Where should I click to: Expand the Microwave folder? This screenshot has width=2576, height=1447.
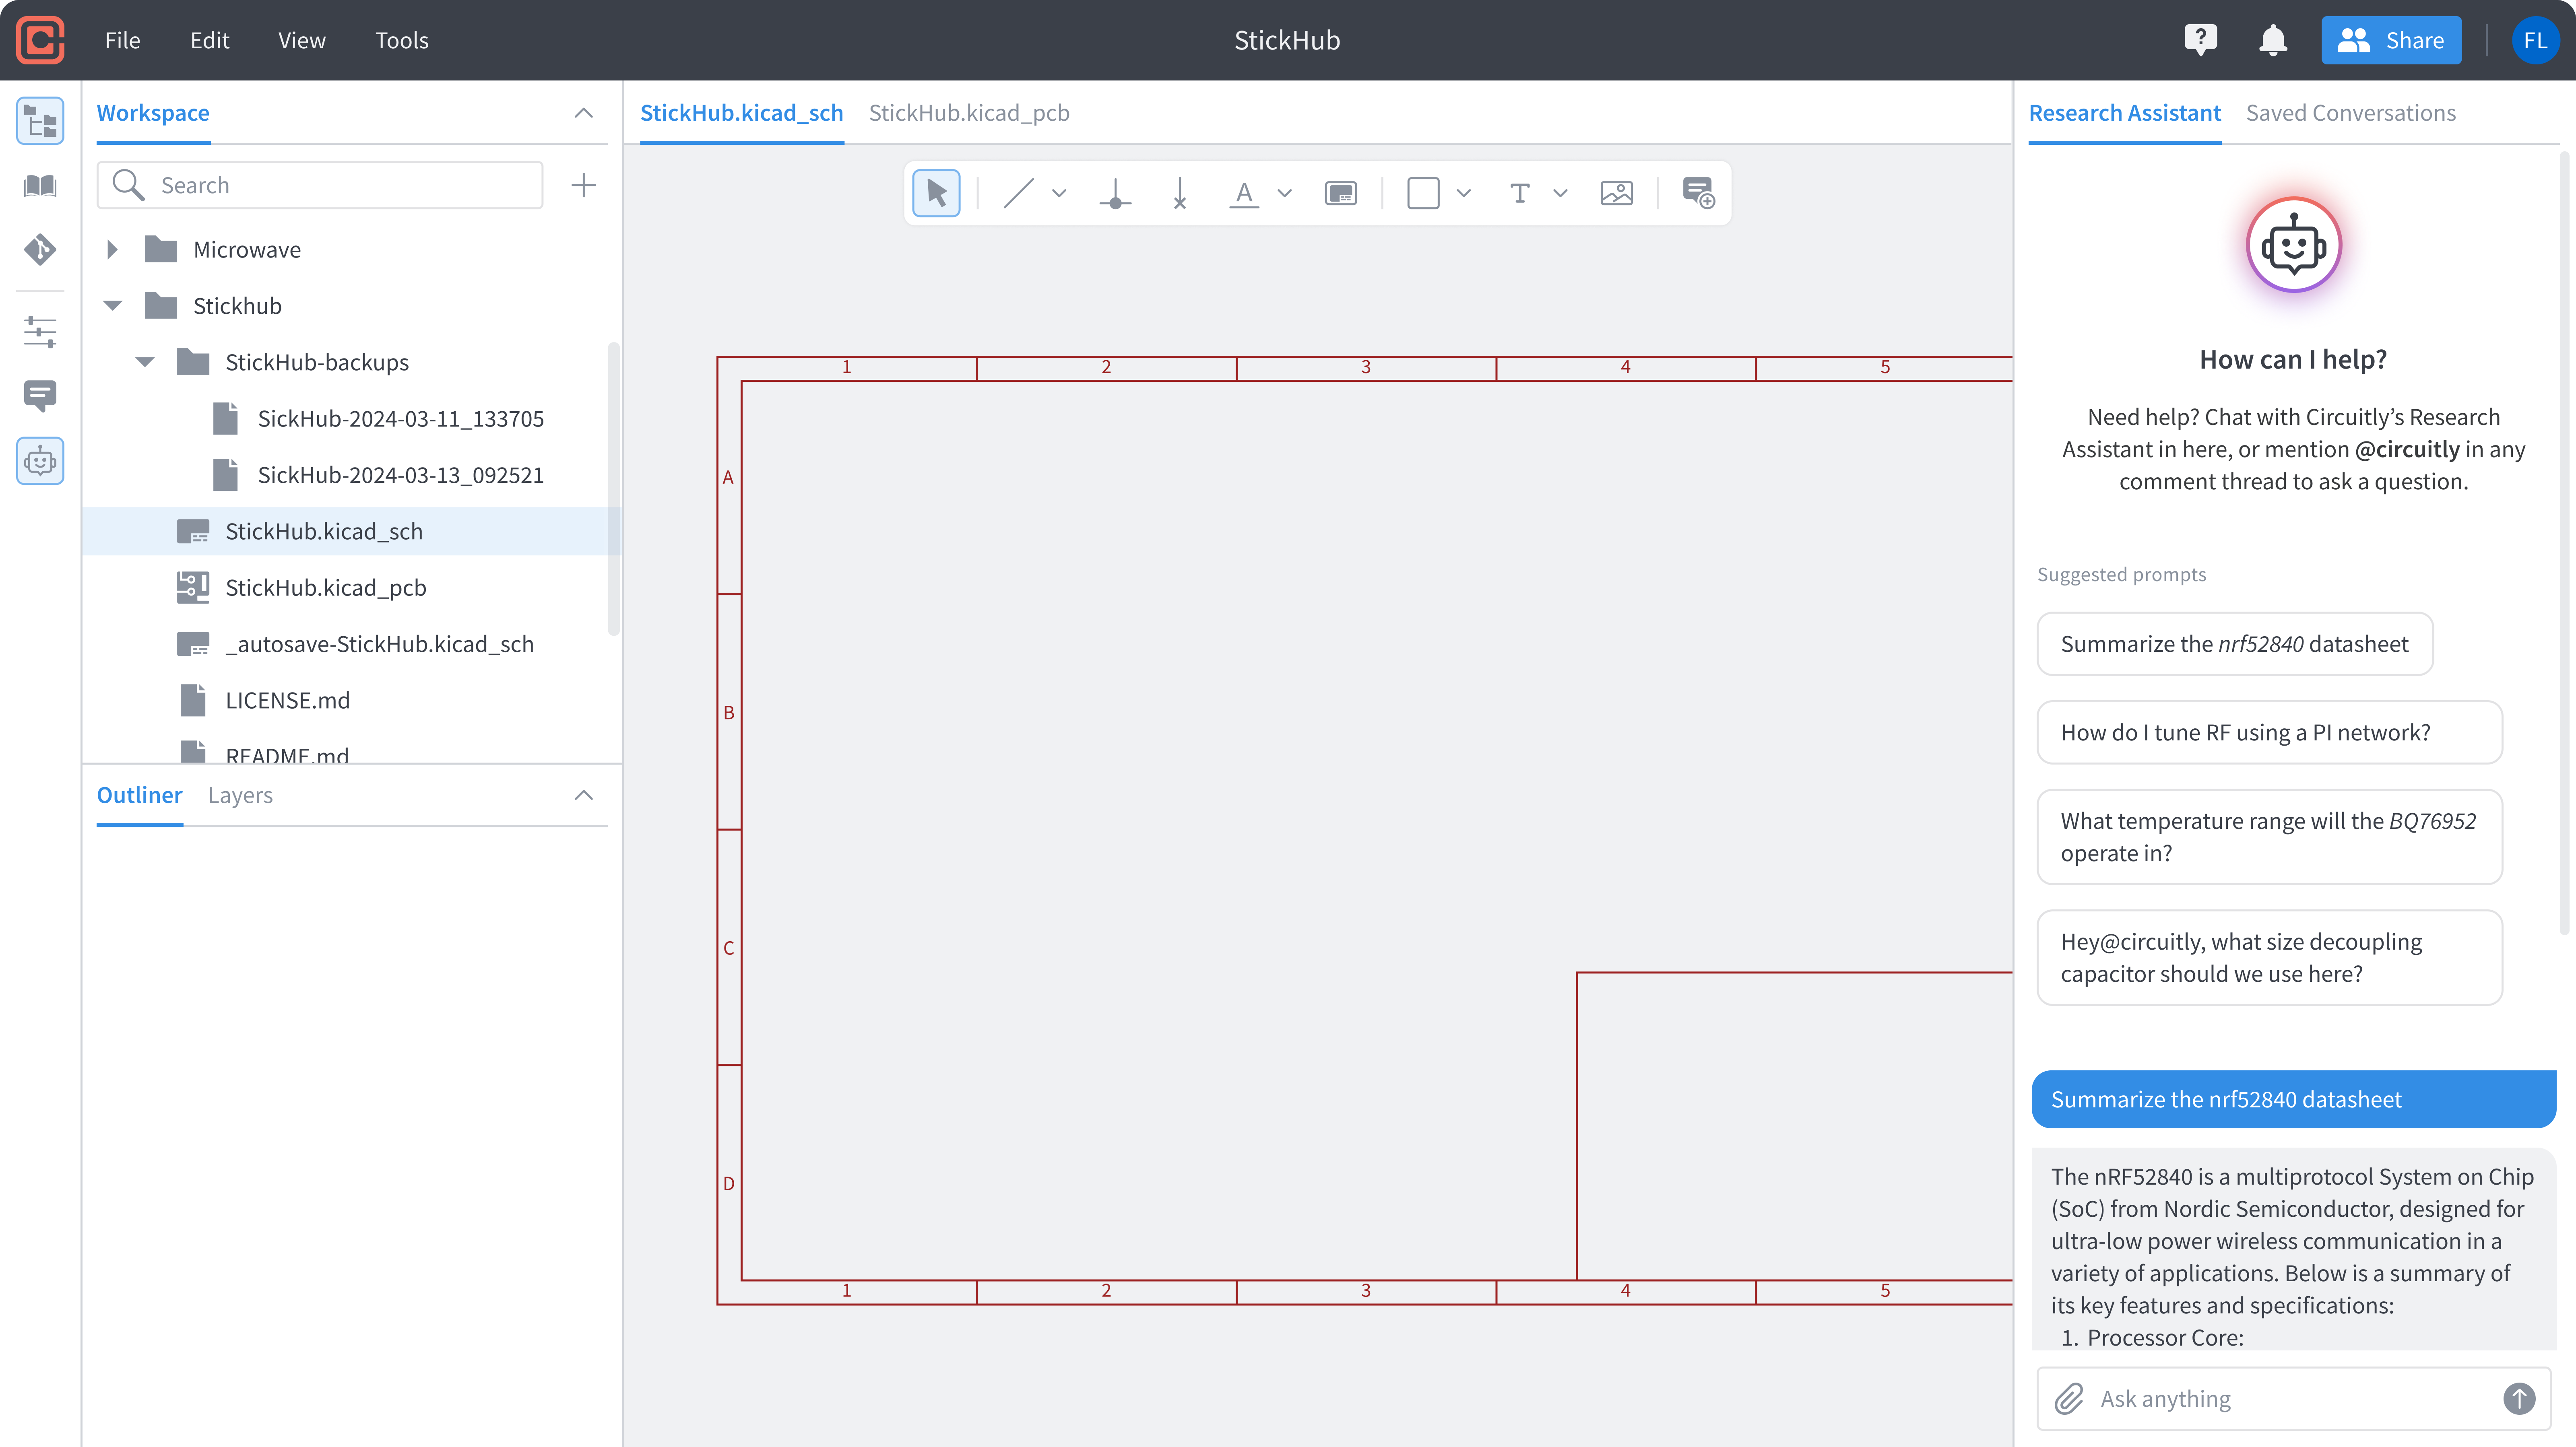[112, 249]
